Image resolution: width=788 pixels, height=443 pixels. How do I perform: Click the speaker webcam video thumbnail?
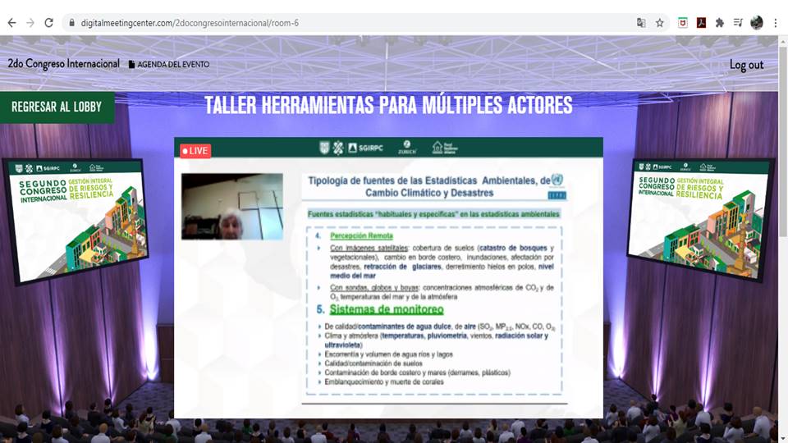click(x=232, y=207)
